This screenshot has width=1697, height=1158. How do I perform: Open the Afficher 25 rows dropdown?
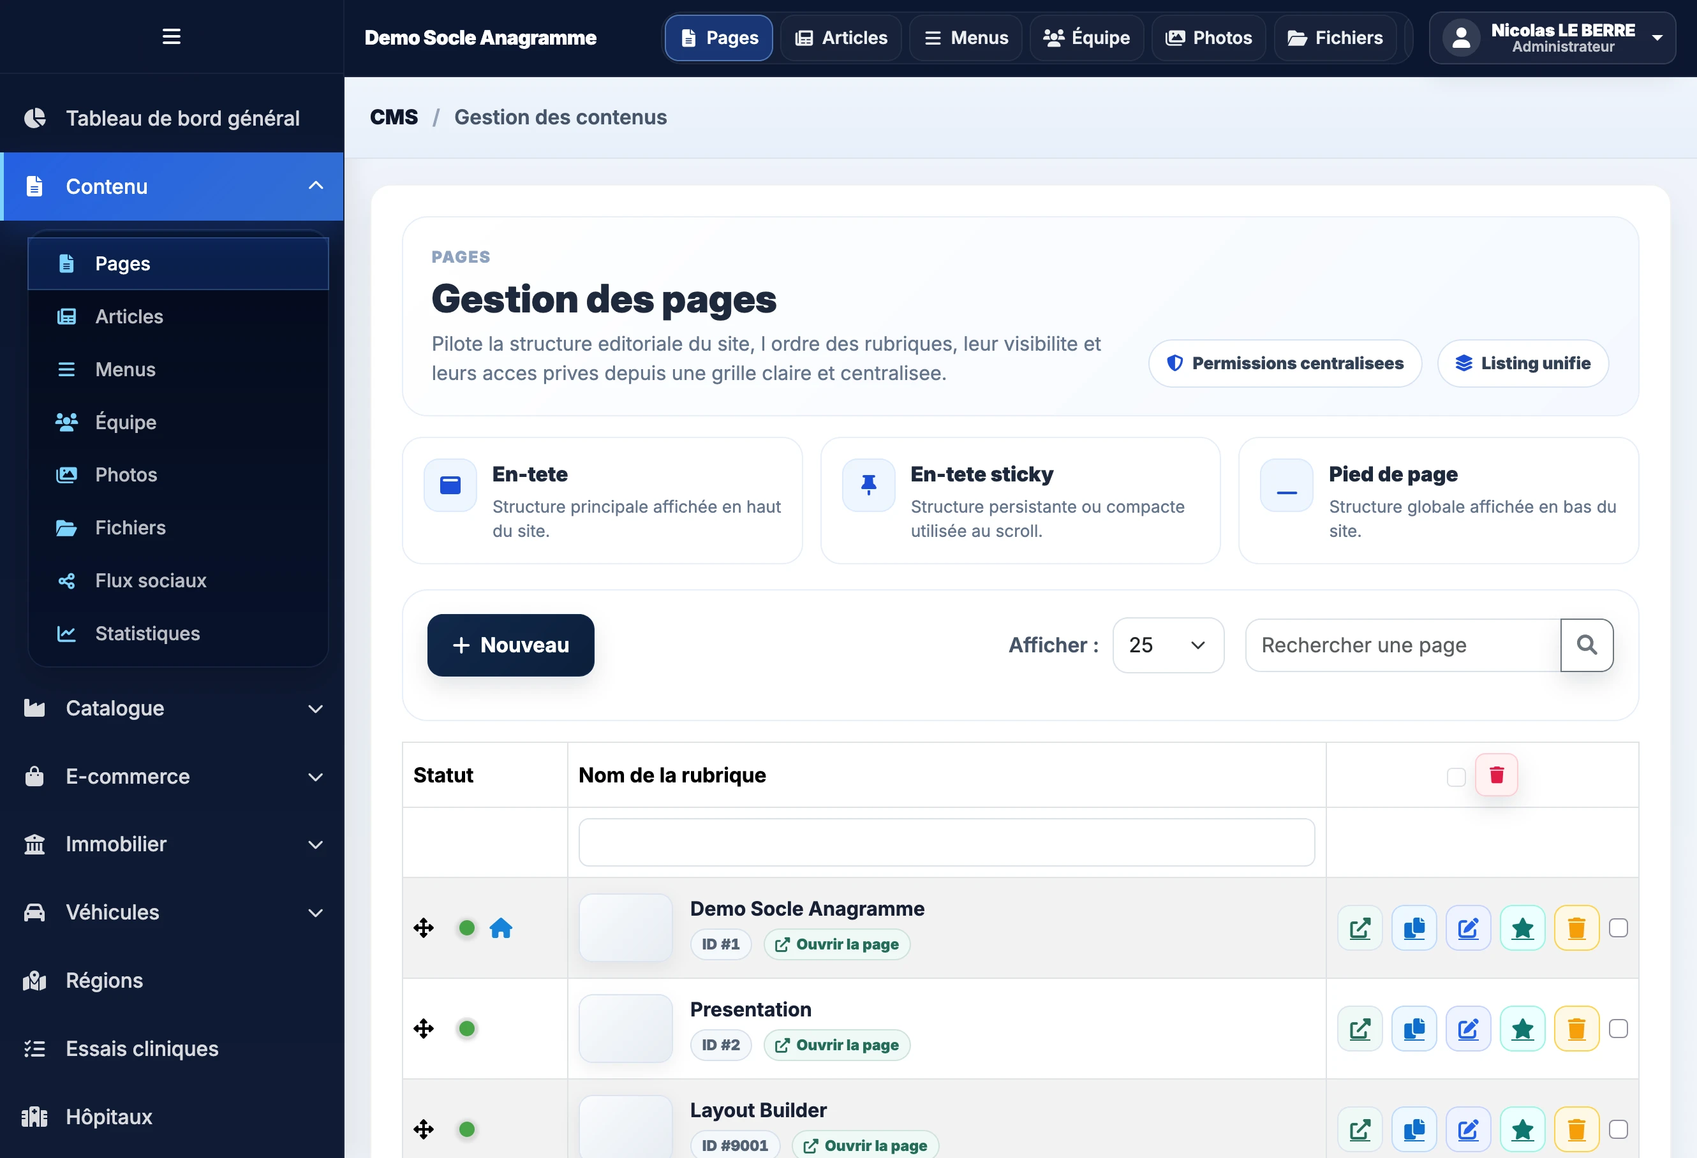tap(1167, 645)
